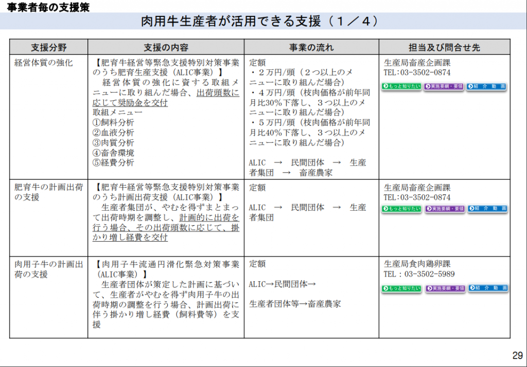
Task: Click the もっと知りたい icon in the middle row
Action: [x=401, y=209]
